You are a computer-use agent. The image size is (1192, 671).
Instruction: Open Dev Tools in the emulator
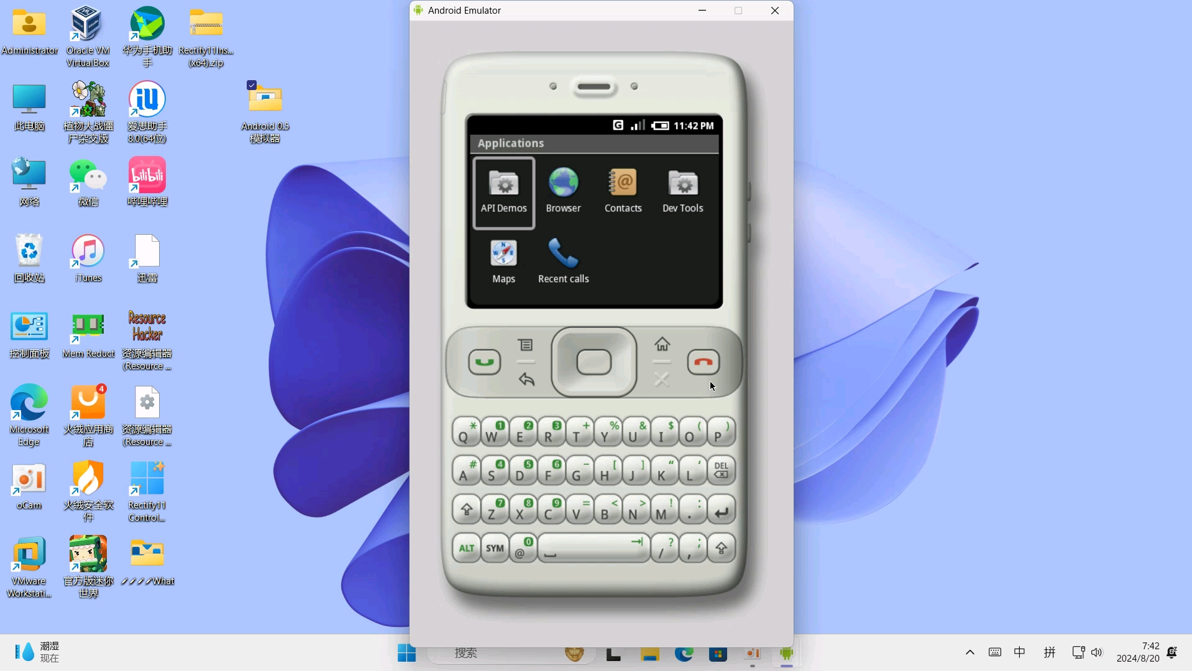682,190
